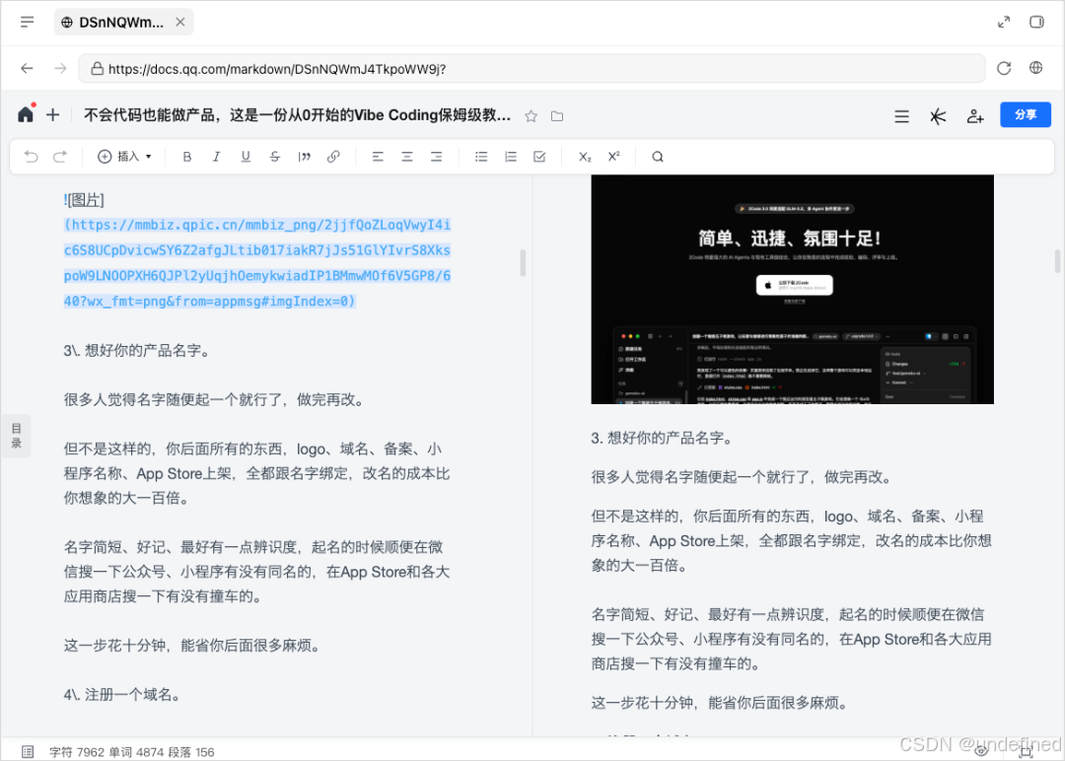Redo the last undone edit
Screen dimensions: 1065x761
click(60, 157)
